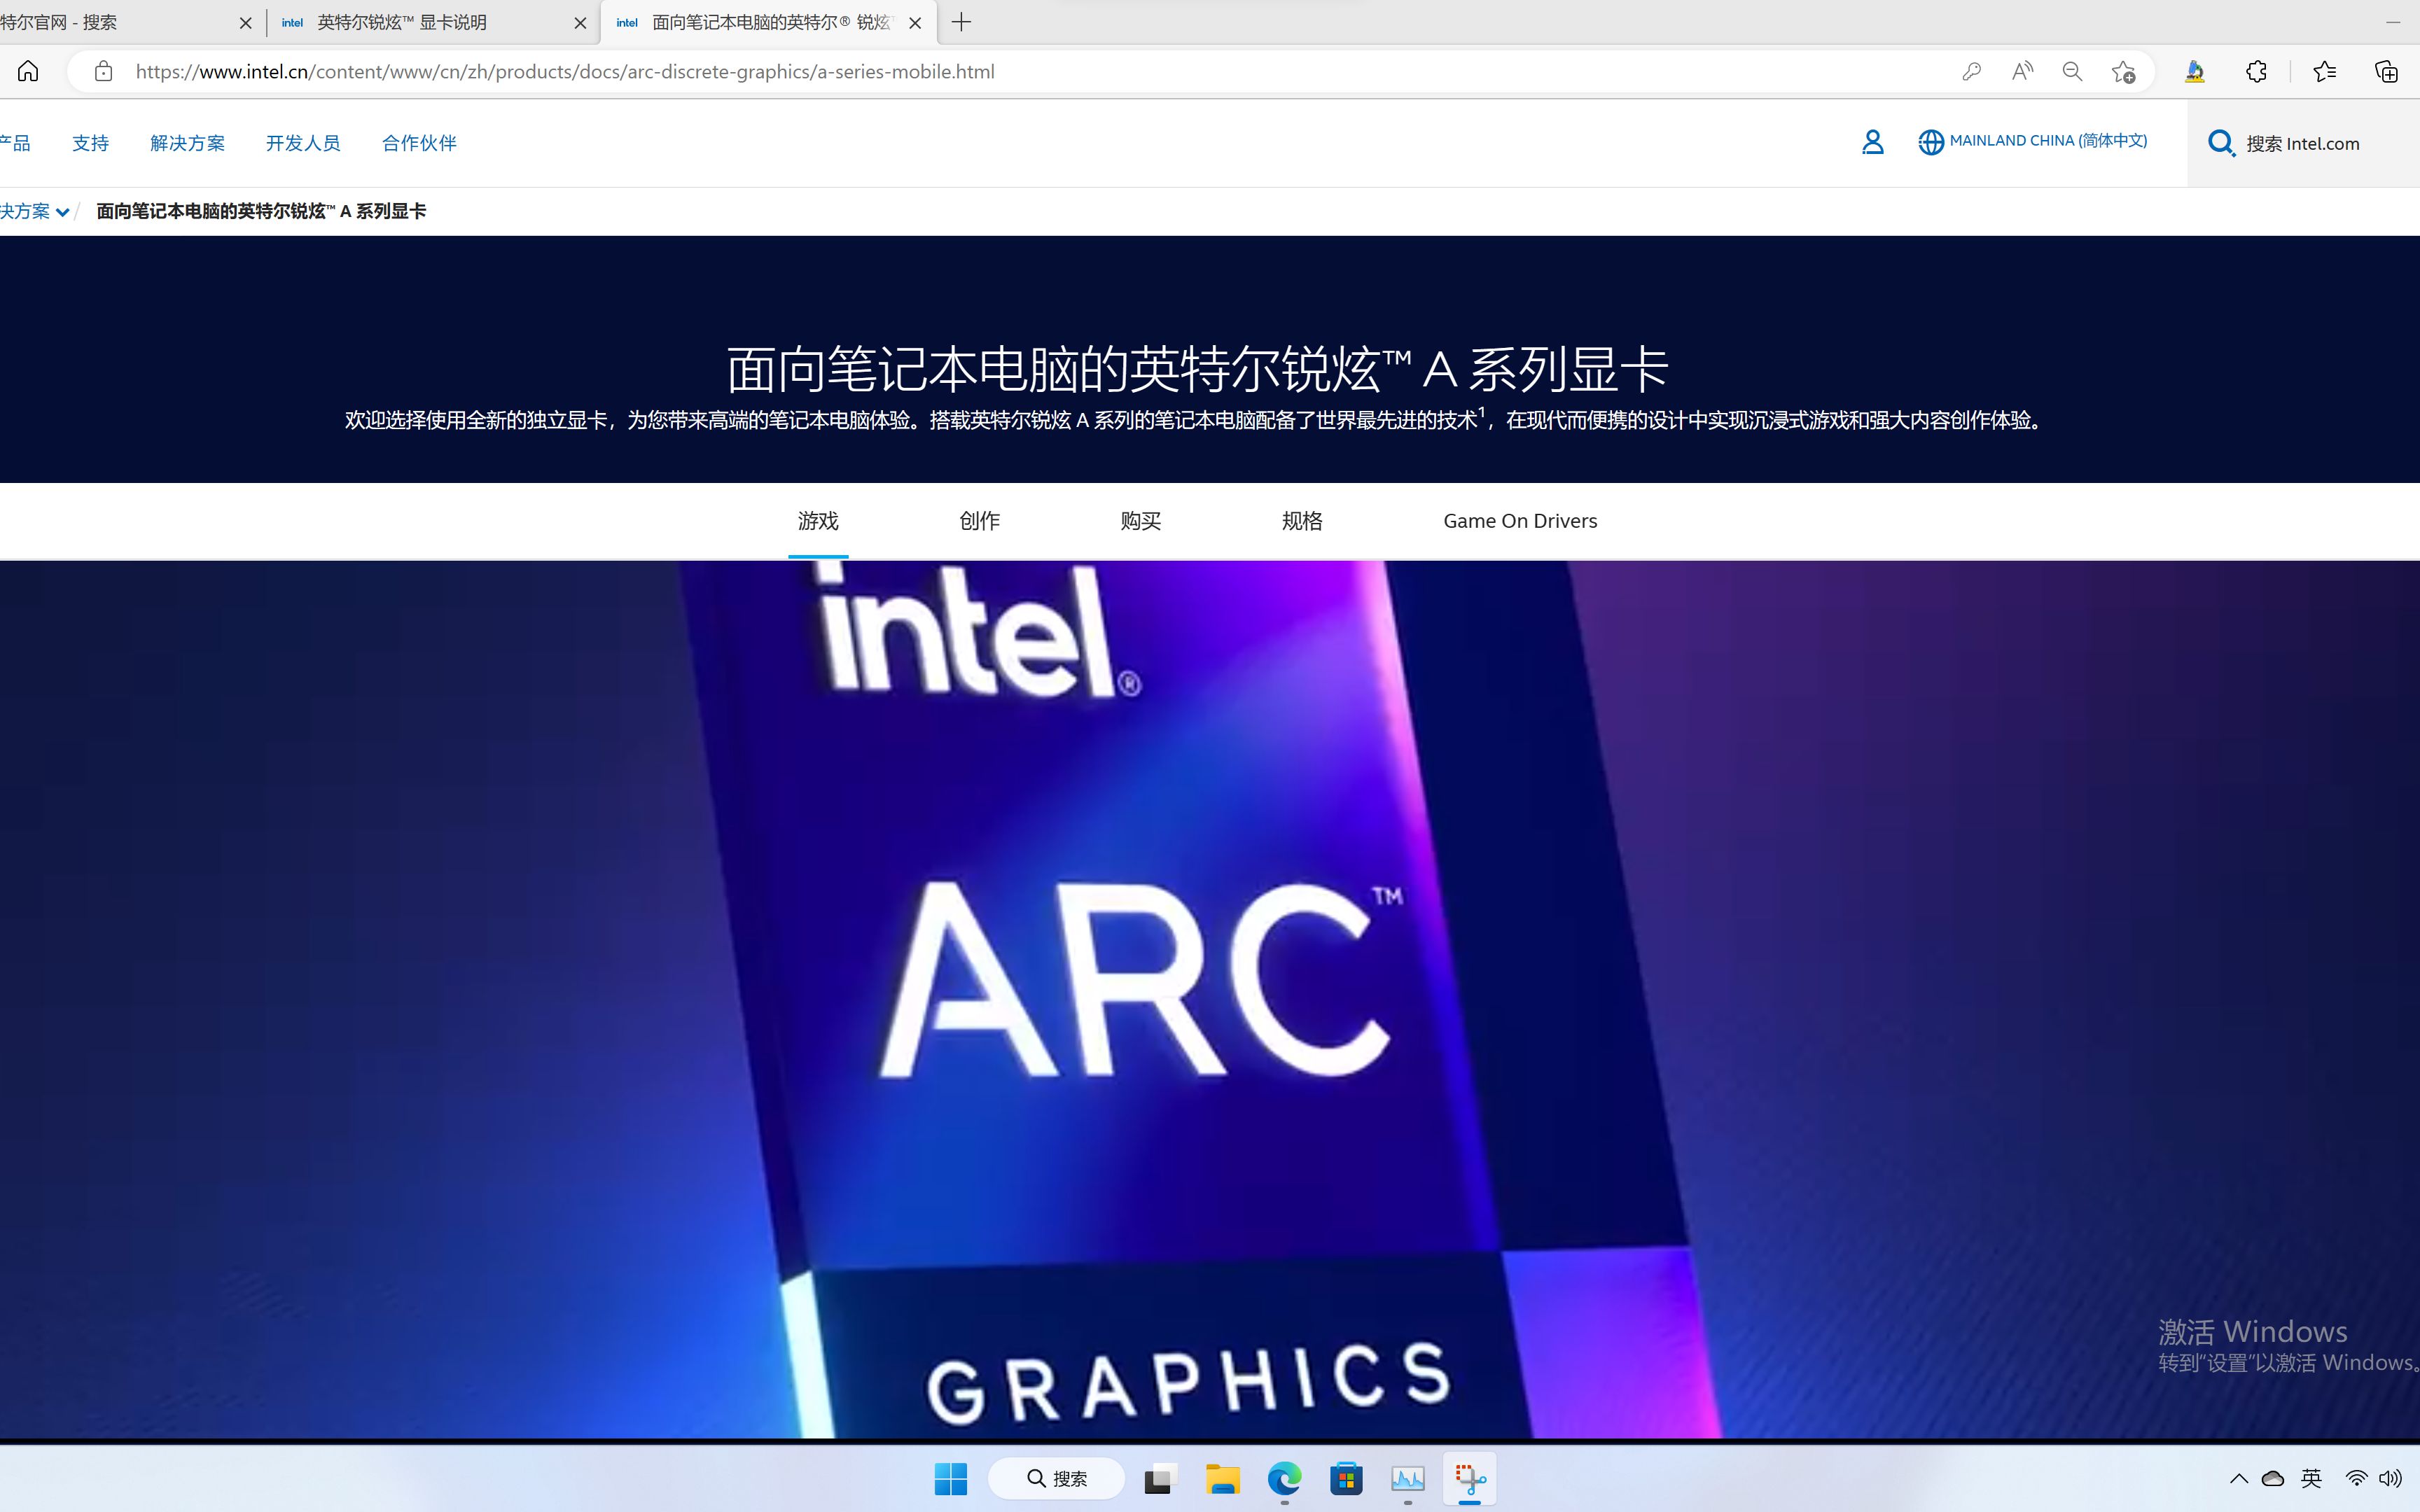
Task: Focus the 搜索 Intel.com search field
Action: coord(2303,143)
